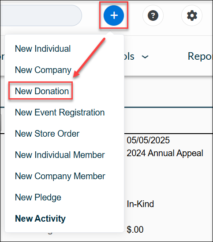Select New Donation in dropdown list
Screen dimensions: 213x242
click(x=42, y=91)
